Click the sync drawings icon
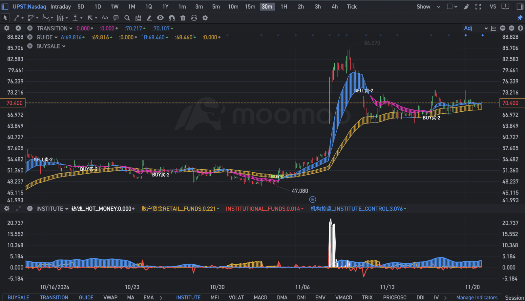Viewport: 525px width, 301px height. point(194,18)
